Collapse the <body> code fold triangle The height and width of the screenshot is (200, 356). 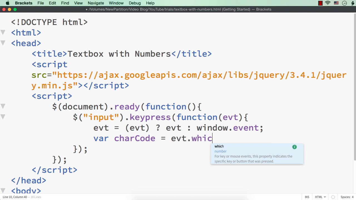3,191
